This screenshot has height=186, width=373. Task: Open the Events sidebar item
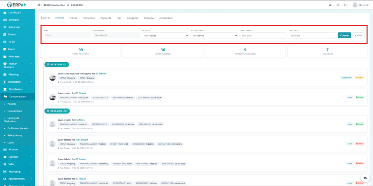tap(12, 35)
